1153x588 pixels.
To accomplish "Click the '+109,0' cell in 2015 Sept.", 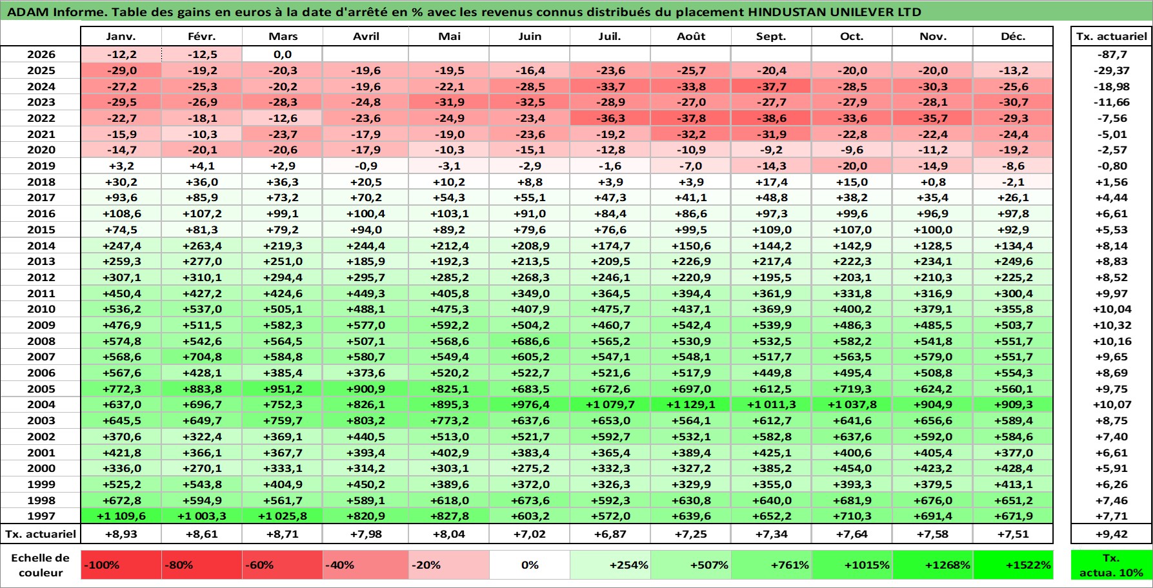I will (x=772, y=230).
